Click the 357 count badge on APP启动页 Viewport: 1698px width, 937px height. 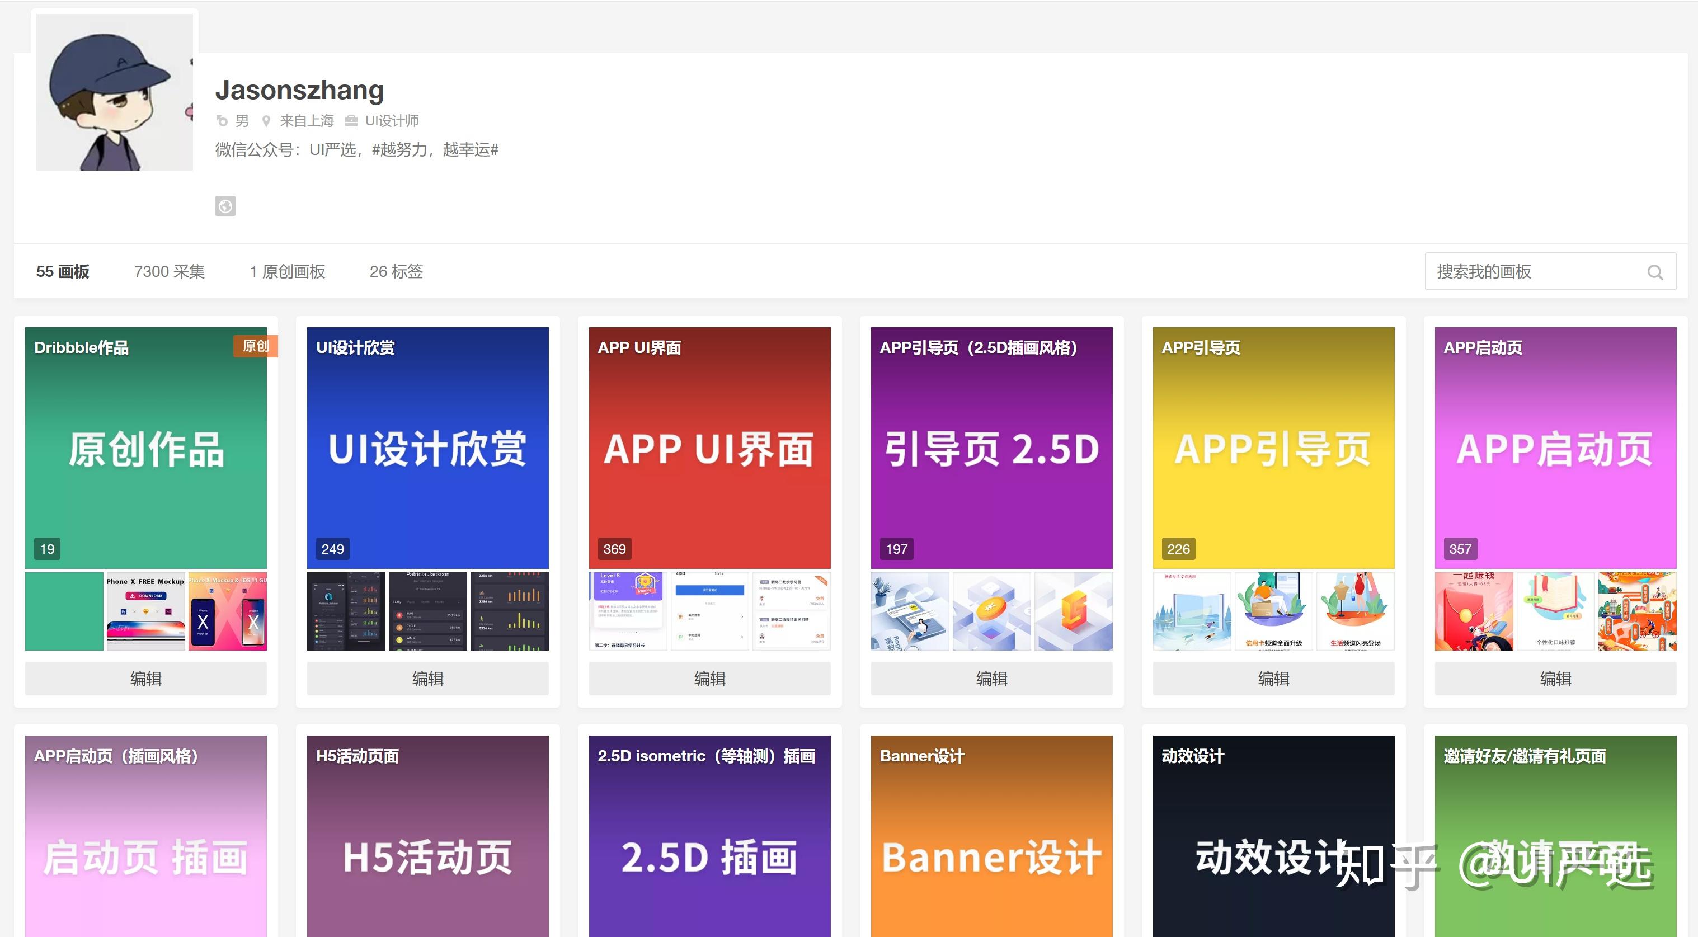click(1460, 549)
